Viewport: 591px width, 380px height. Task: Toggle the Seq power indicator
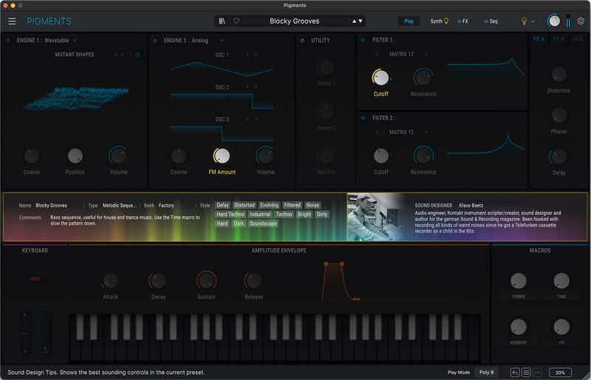coord(486,21)
